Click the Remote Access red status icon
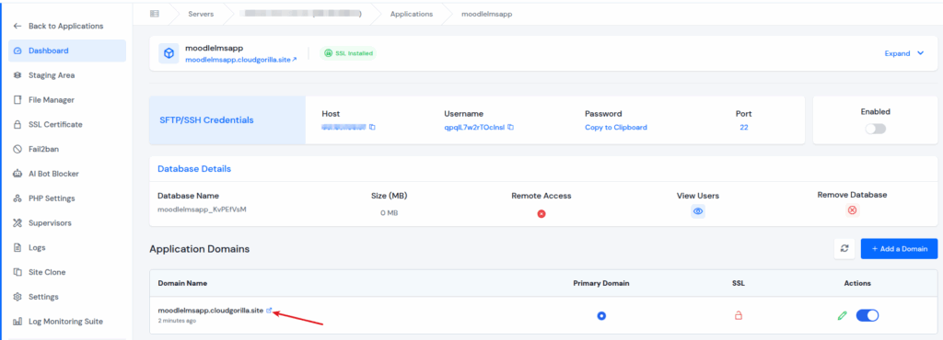The width and height of the screenshot is (943, 340). 541,213
